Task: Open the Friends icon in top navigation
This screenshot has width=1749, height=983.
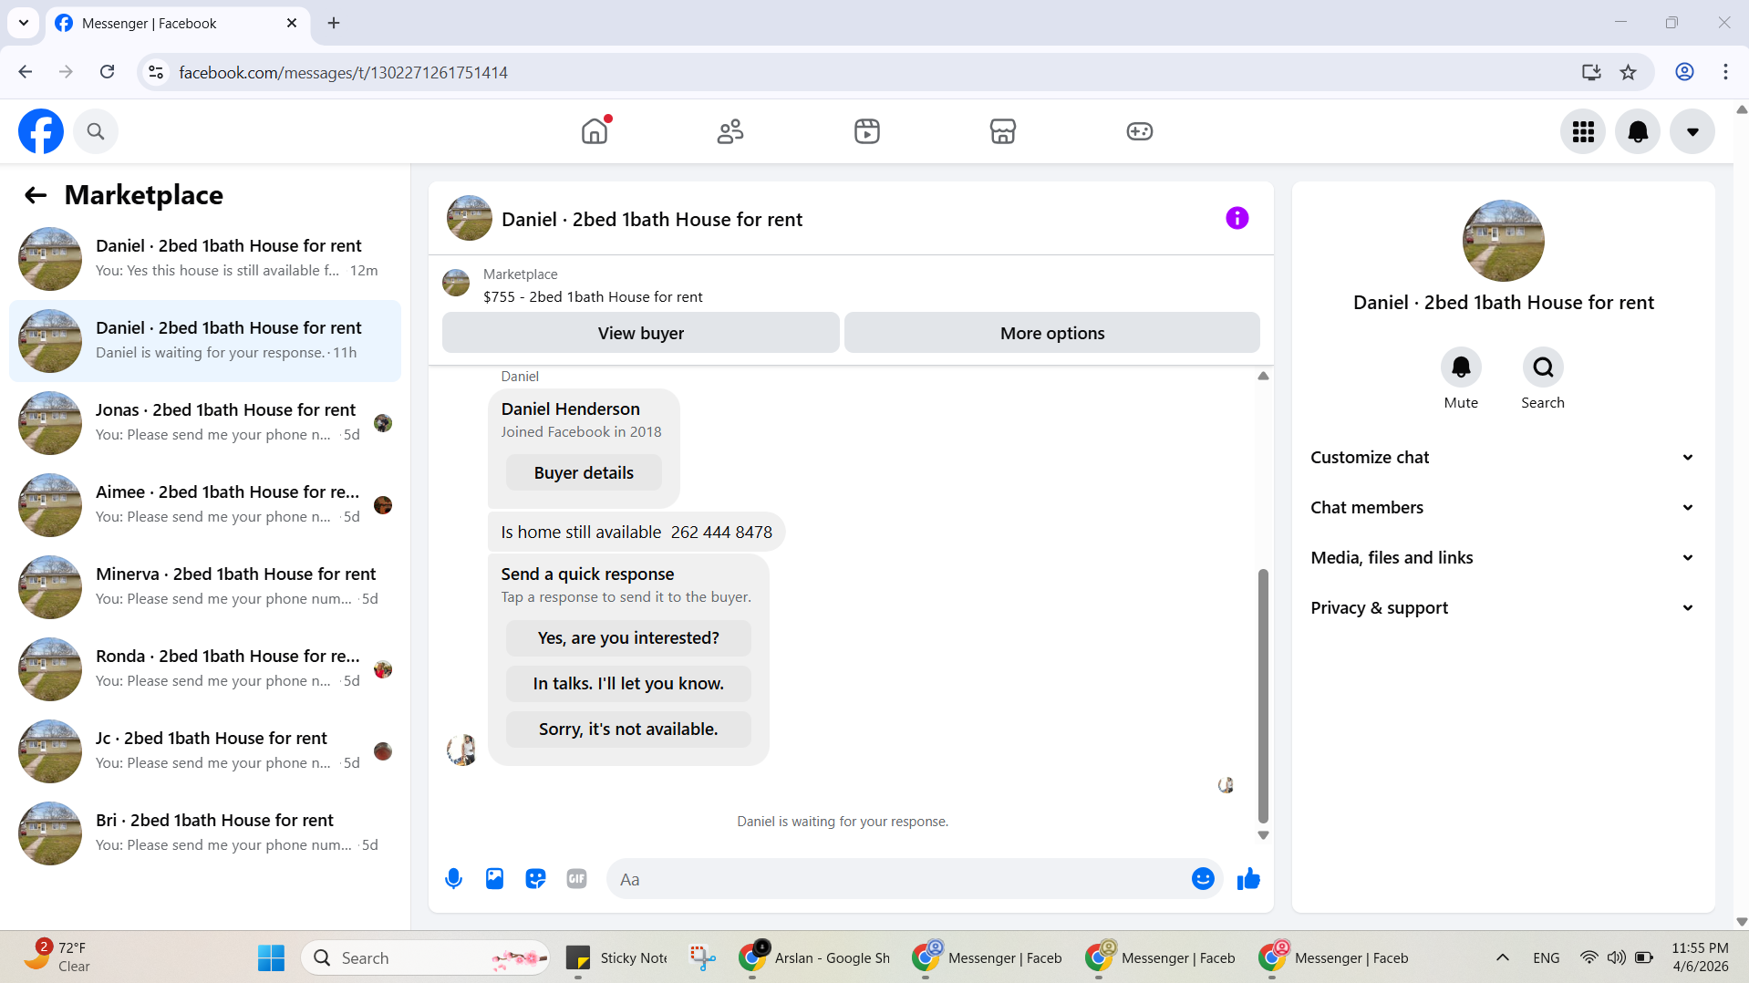Action: coord(730,131)
